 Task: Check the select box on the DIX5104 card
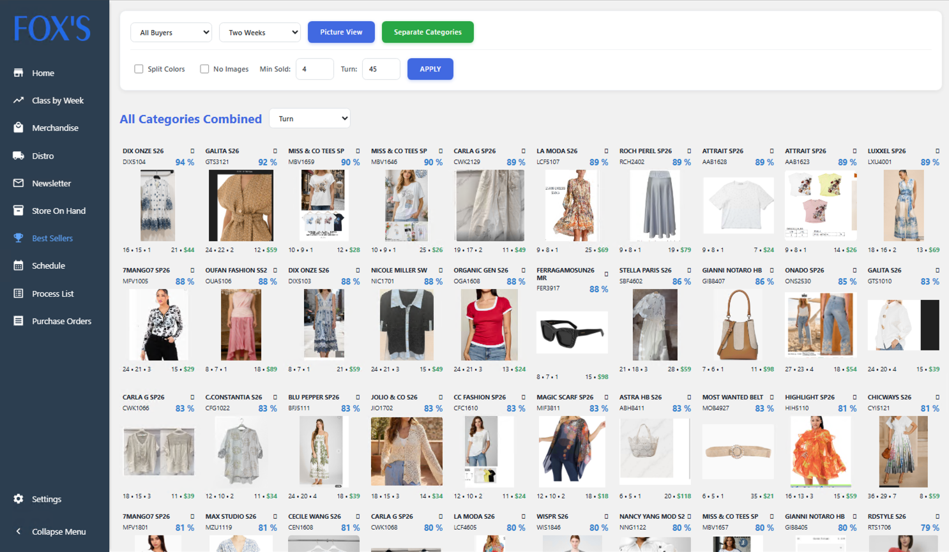pyautogui.click(x=192, y=151)
